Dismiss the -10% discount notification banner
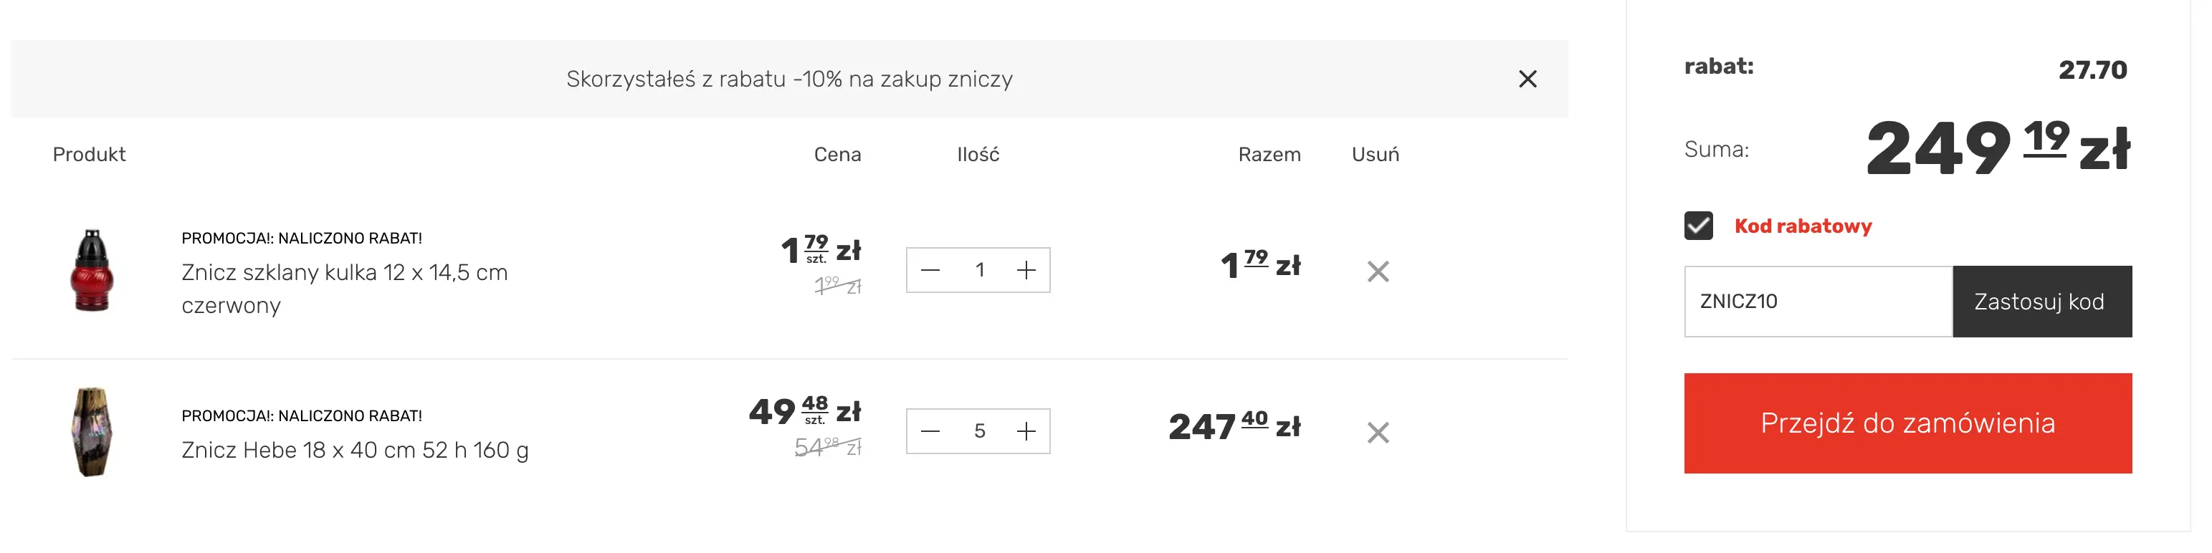 click(x=1527, y=79)
